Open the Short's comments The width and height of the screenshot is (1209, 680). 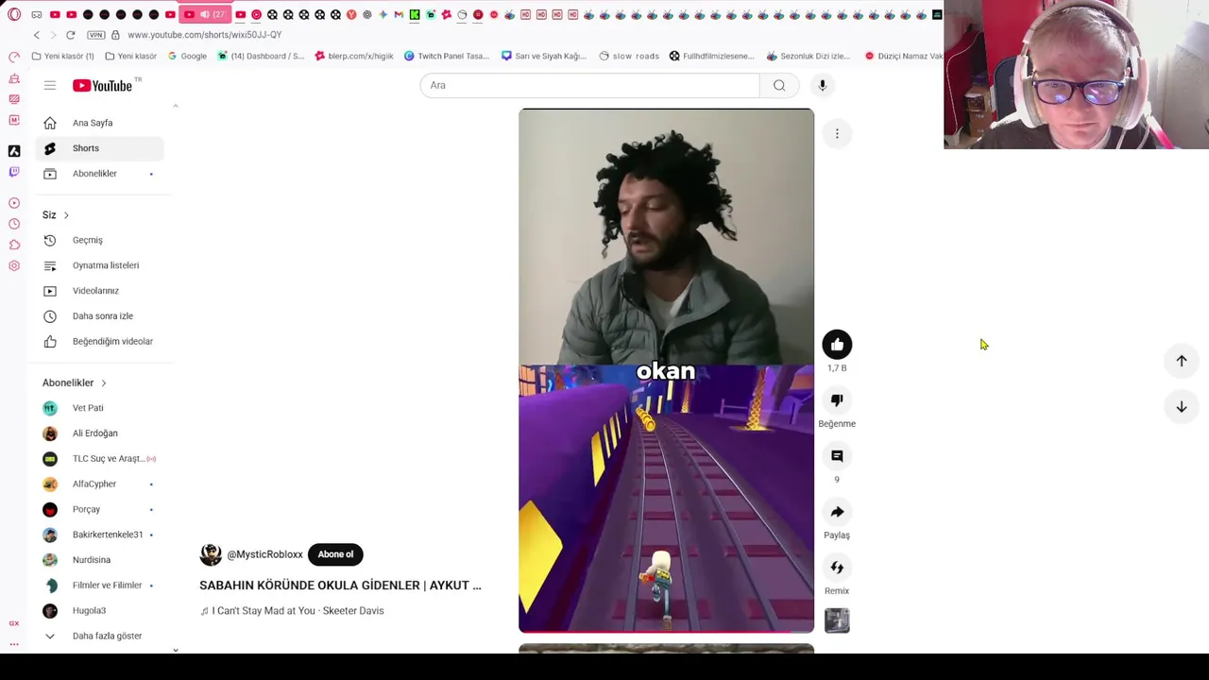tap(837, 456)
